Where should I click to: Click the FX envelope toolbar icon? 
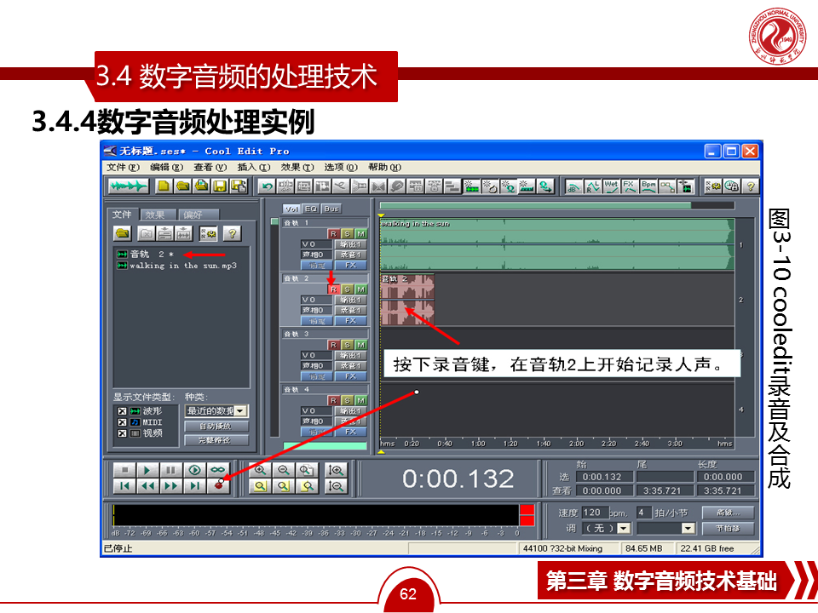tap(629, 186)
